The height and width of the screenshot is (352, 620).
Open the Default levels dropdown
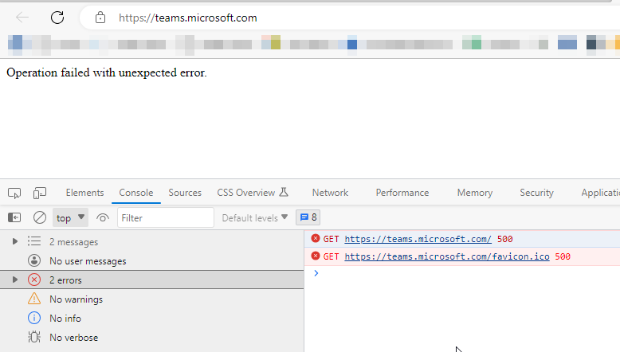(255, 217)
